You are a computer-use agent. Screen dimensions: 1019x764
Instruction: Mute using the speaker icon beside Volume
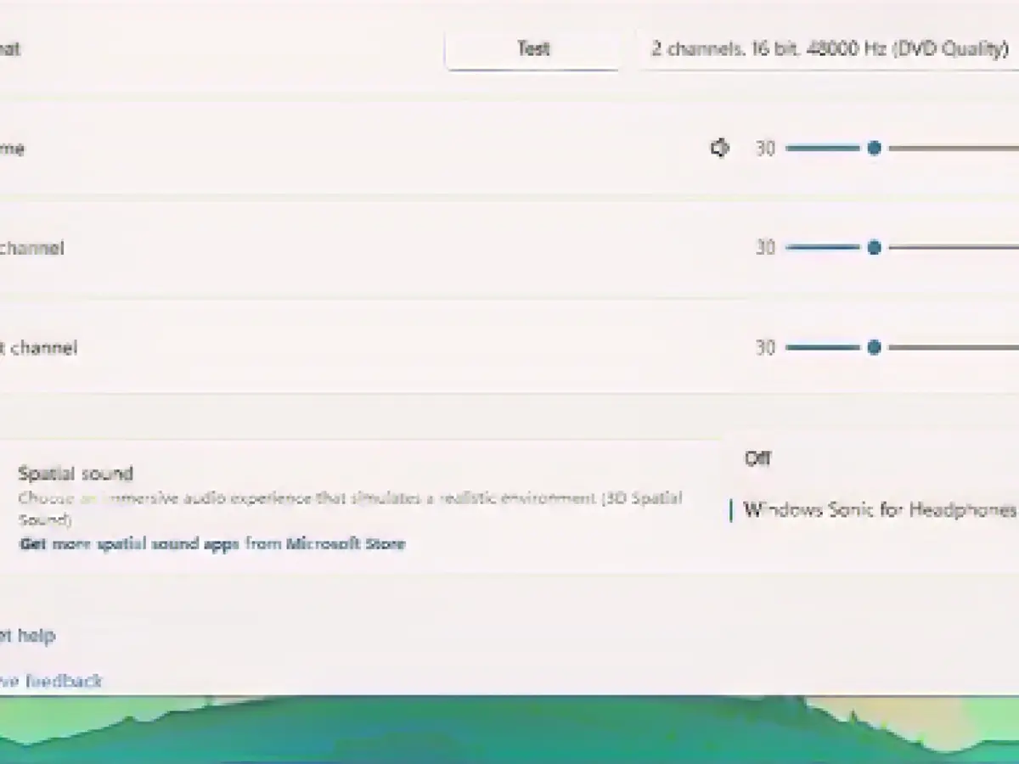(720, 149)
